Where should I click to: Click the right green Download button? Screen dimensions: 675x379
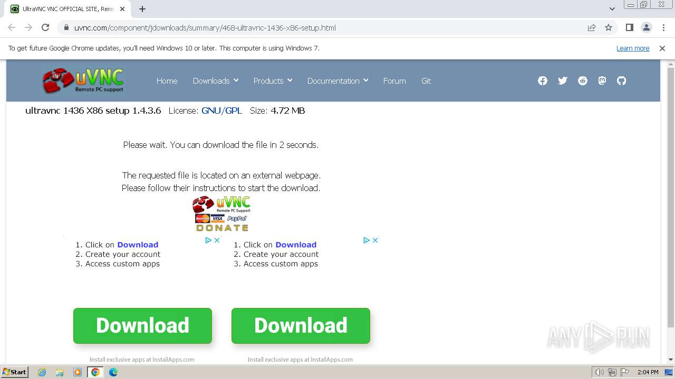click(301, 326)
